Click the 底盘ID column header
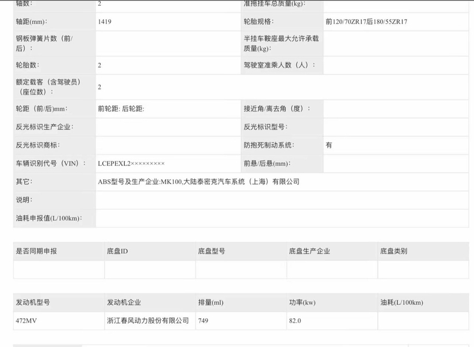Image resolution: width=474 pixels, height=347 pixels. point(117,251)
